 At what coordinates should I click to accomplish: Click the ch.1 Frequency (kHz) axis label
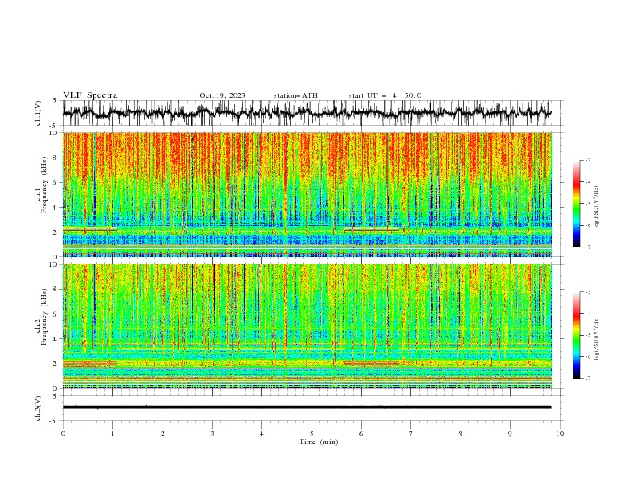coord(41,185)
